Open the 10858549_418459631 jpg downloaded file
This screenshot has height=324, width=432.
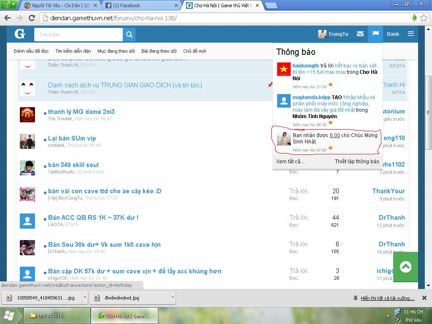(43, 297)
